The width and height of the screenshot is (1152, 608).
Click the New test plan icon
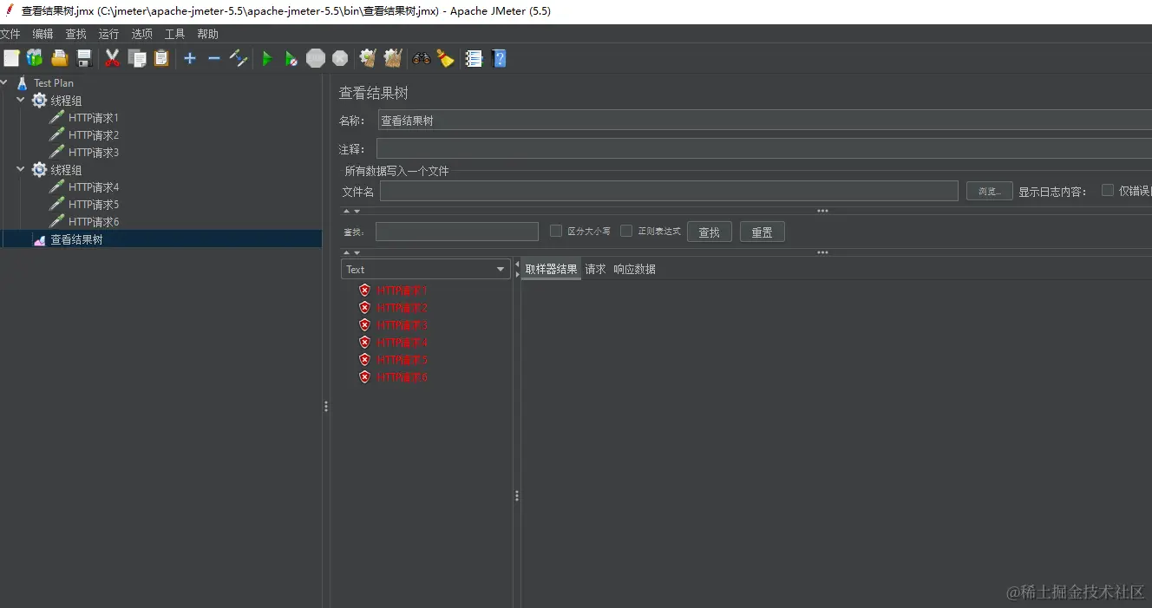pyautogui.click(x=11, y=58)
